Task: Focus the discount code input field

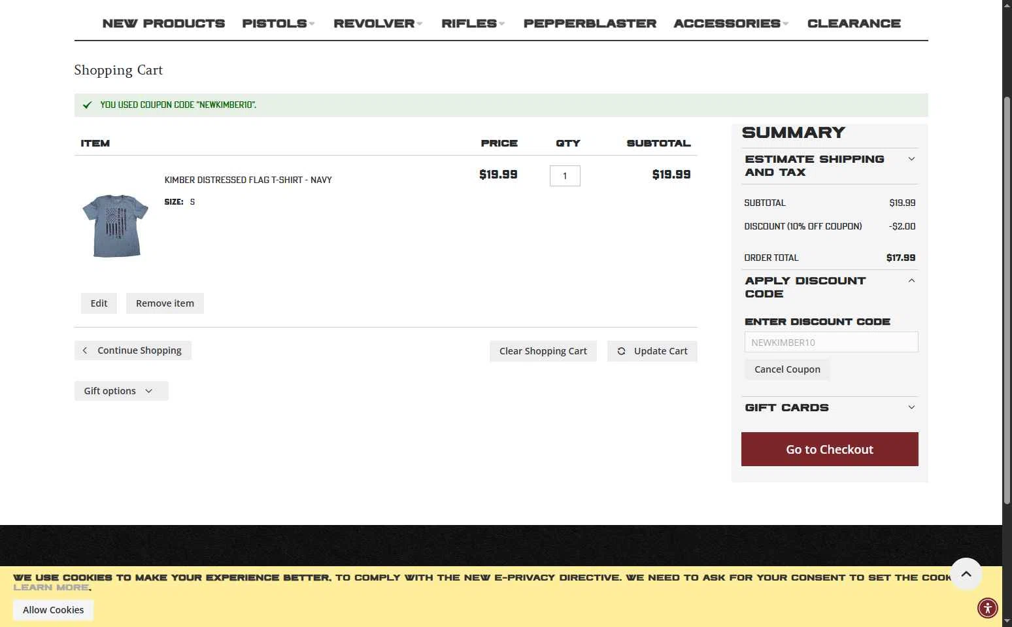Action: pyautogui.click(x=831, y=342)
